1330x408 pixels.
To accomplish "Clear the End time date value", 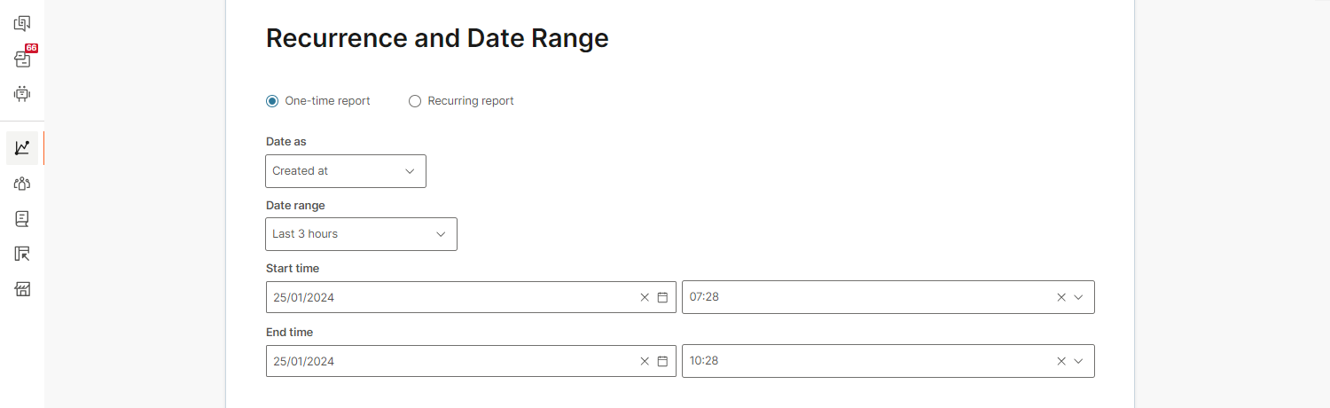I will [x=645, y=362].
